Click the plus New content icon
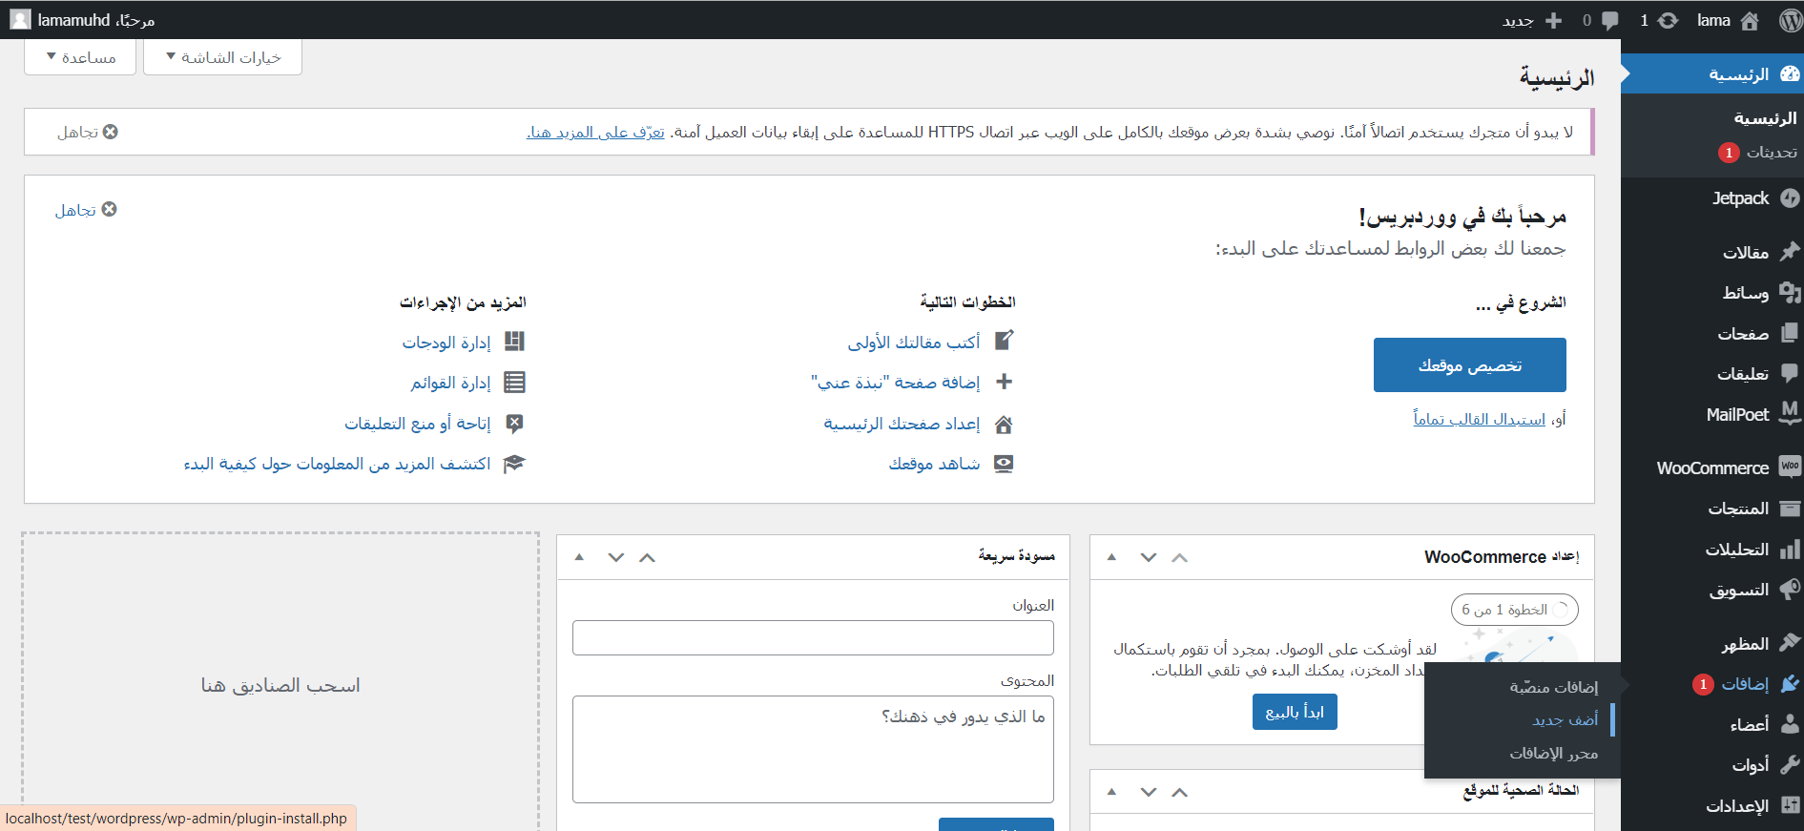1804x831 pixels. coord(1554,20)
